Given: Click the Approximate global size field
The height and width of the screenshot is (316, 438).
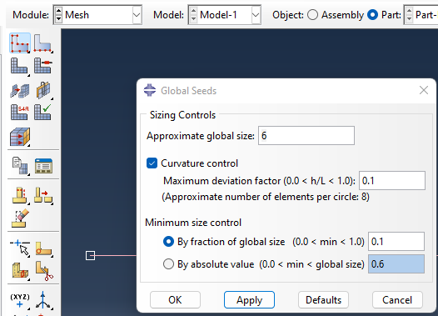Looking at the screenshot, I should [306, 136].
